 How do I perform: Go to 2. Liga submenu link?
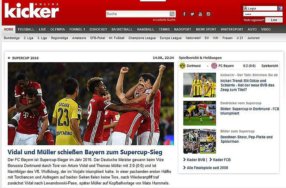pos(29,38)
